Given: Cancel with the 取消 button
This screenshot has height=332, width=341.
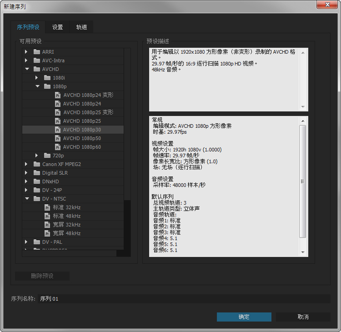Looking at the screenshot, I should coord(303,317).
